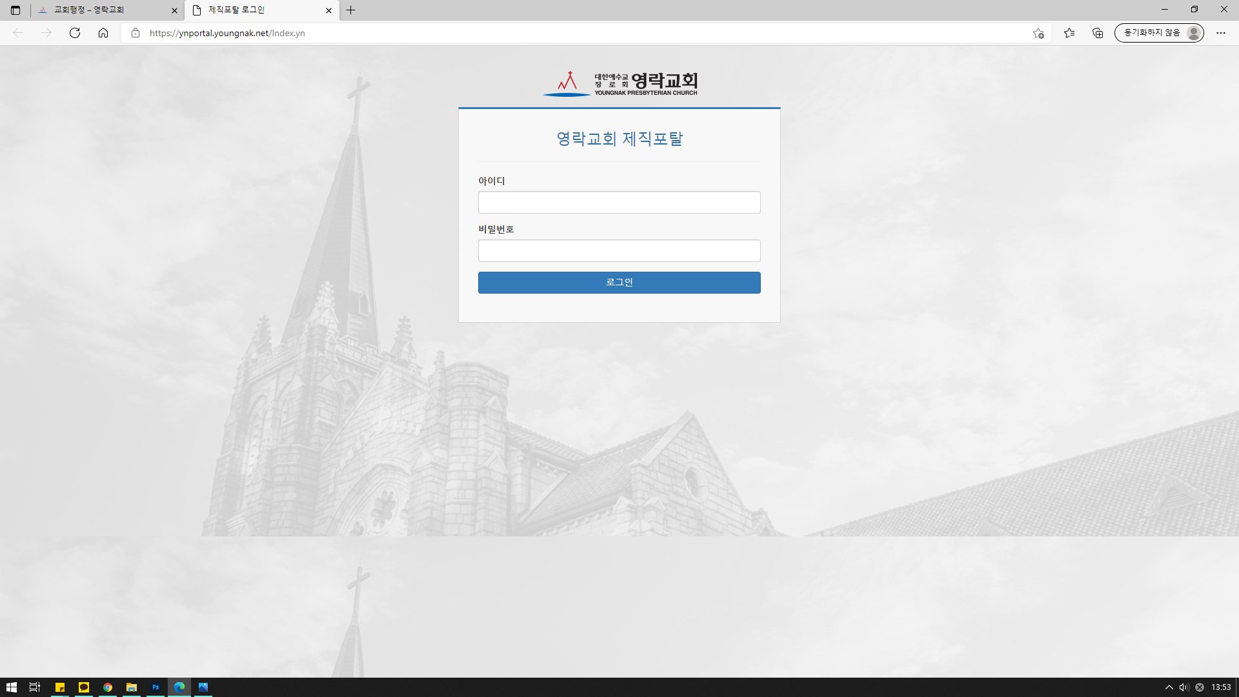
Task: Open the Collections panel in Edge
Action: coord(1098,33)
